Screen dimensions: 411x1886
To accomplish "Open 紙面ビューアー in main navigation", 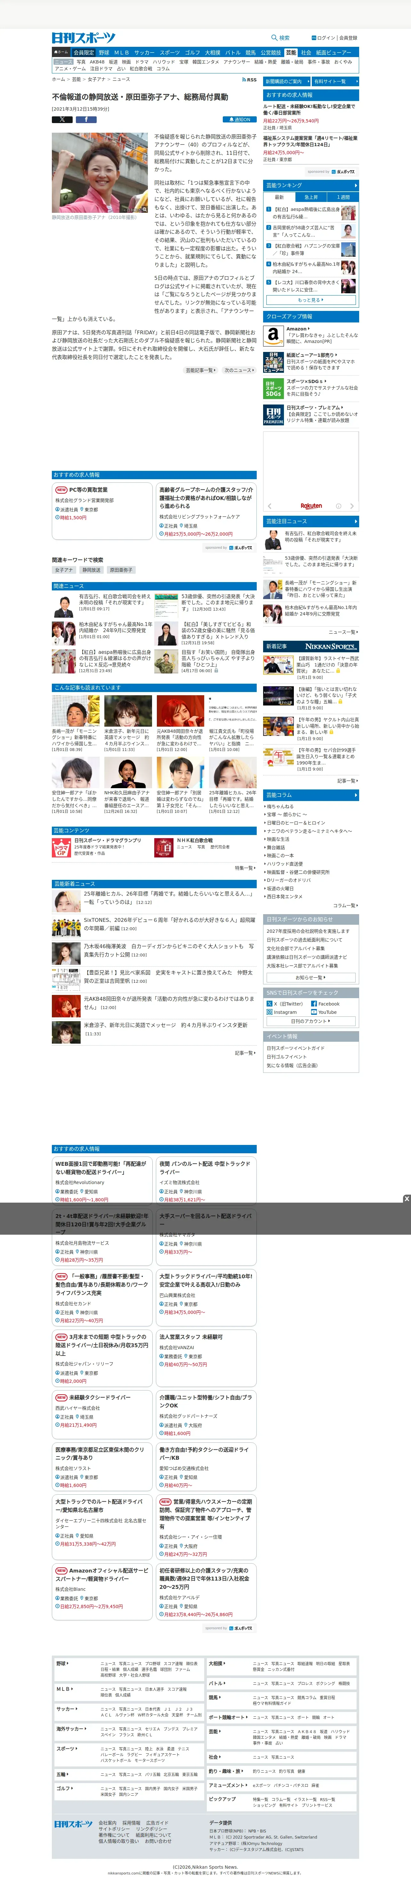I will tap(334, 53).
